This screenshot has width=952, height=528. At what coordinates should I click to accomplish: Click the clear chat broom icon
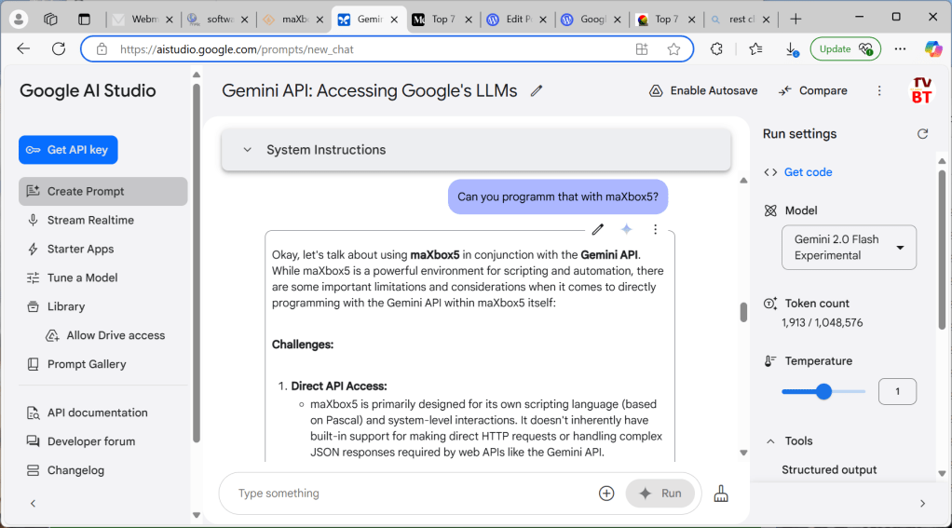(721, 494)
